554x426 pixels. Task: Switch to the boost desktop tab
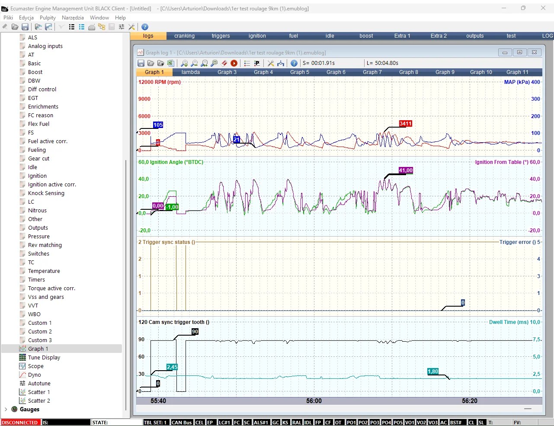366,36
